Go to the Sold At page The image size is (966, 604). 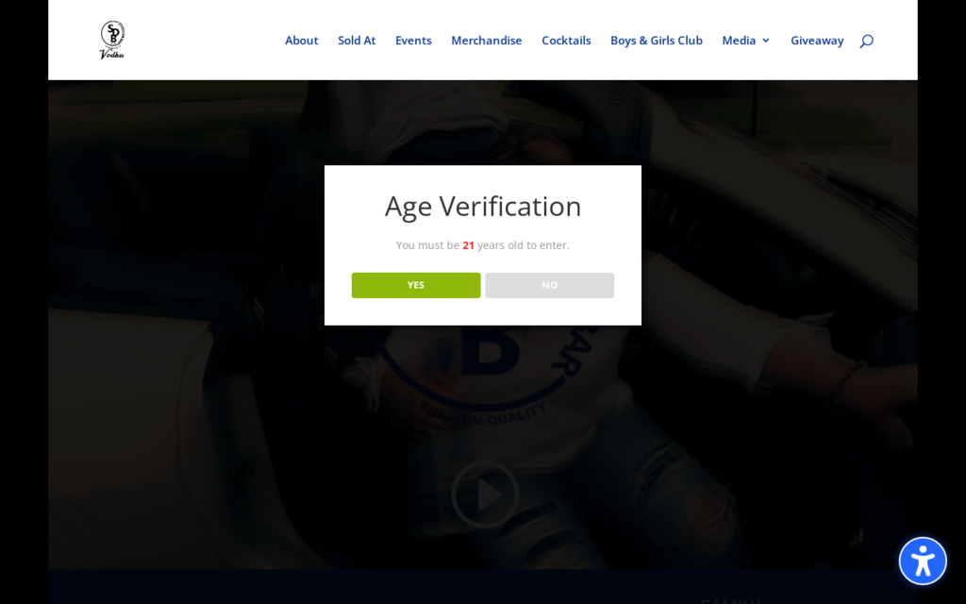357,41
